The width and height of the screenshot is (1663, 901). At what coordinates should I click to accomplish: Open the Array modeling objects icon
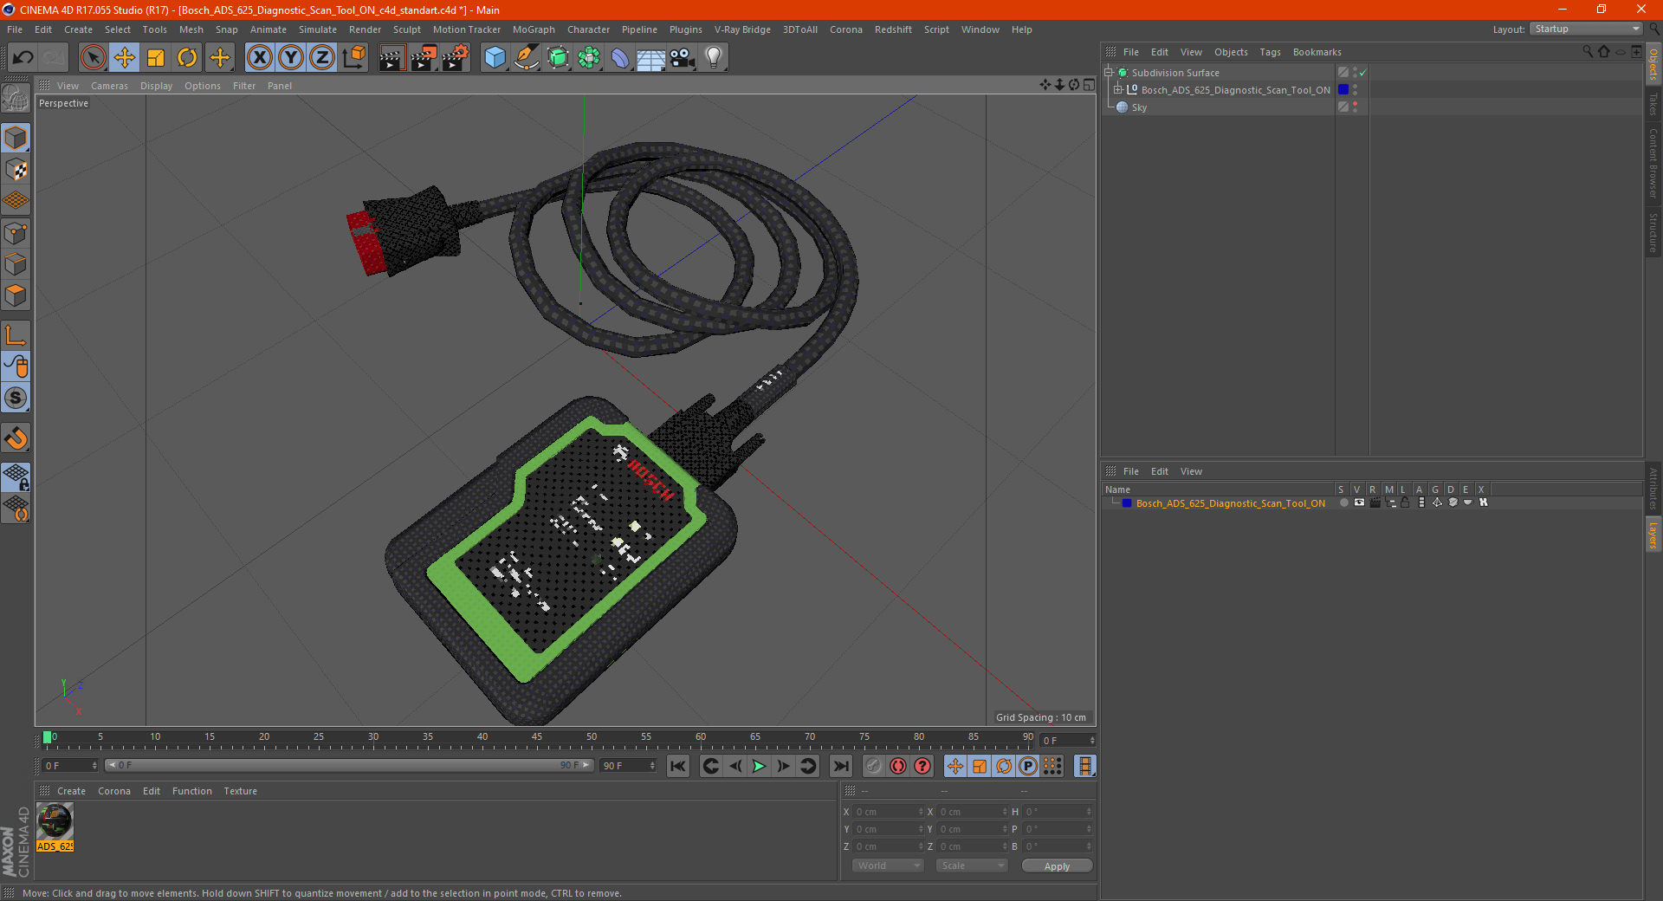pos(589,58)
